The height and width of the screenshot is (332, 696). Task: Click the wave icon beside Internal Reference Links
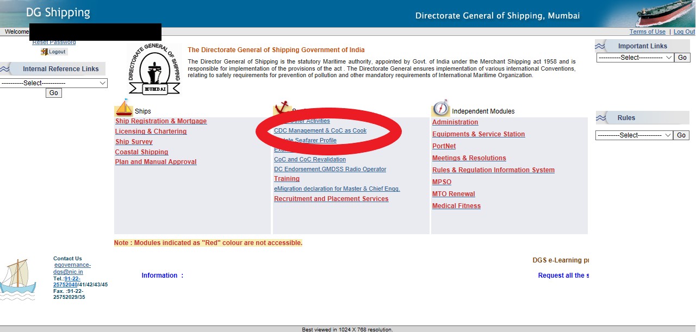point(5,69)
